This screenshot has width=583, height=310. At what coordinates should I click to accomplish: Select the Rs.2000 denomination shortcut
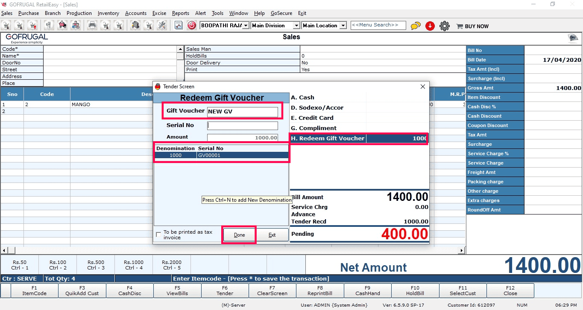[172, 265]
